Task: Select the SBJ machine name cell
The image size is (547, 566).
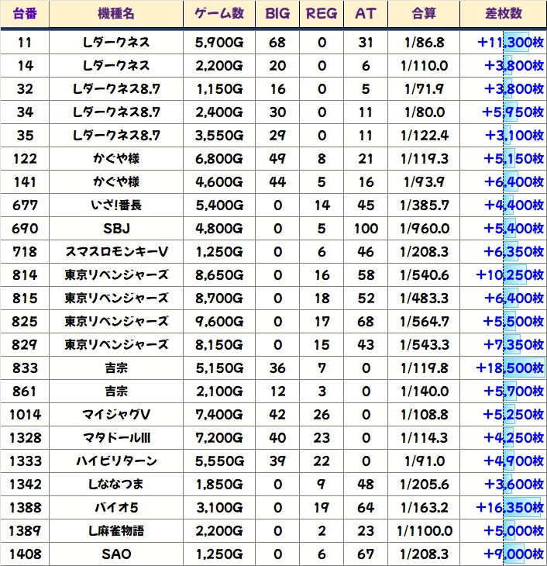Action: tap(115, 228)
